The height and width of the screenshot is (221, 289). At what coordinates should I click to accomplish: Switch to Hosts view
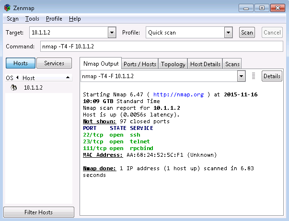[21, 63]
